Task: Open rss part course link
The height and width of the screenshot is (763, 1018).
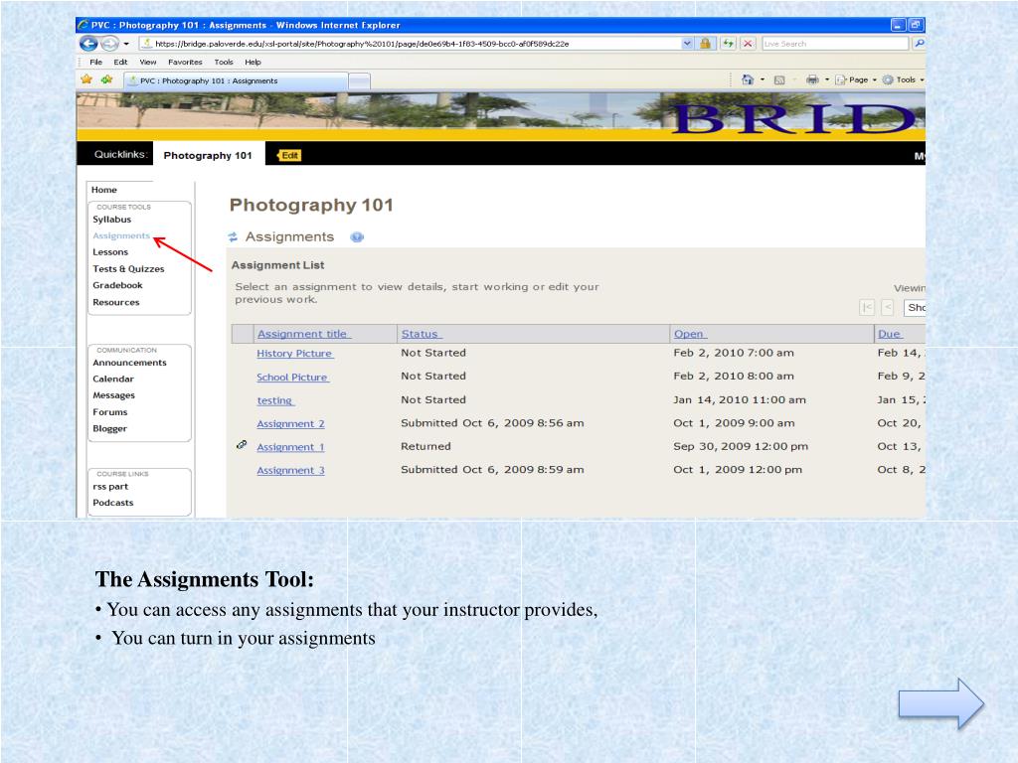Action: tap(110, 486)
